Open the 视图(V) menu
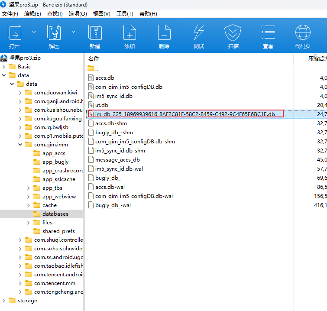The image size is (327, 311). [101, 14]
